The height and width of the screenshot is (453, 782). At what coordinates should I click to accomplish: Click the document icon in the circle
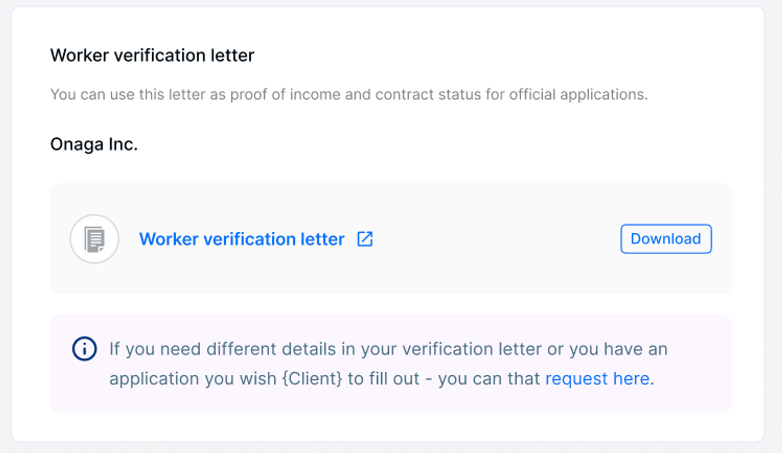pos(94,239)
